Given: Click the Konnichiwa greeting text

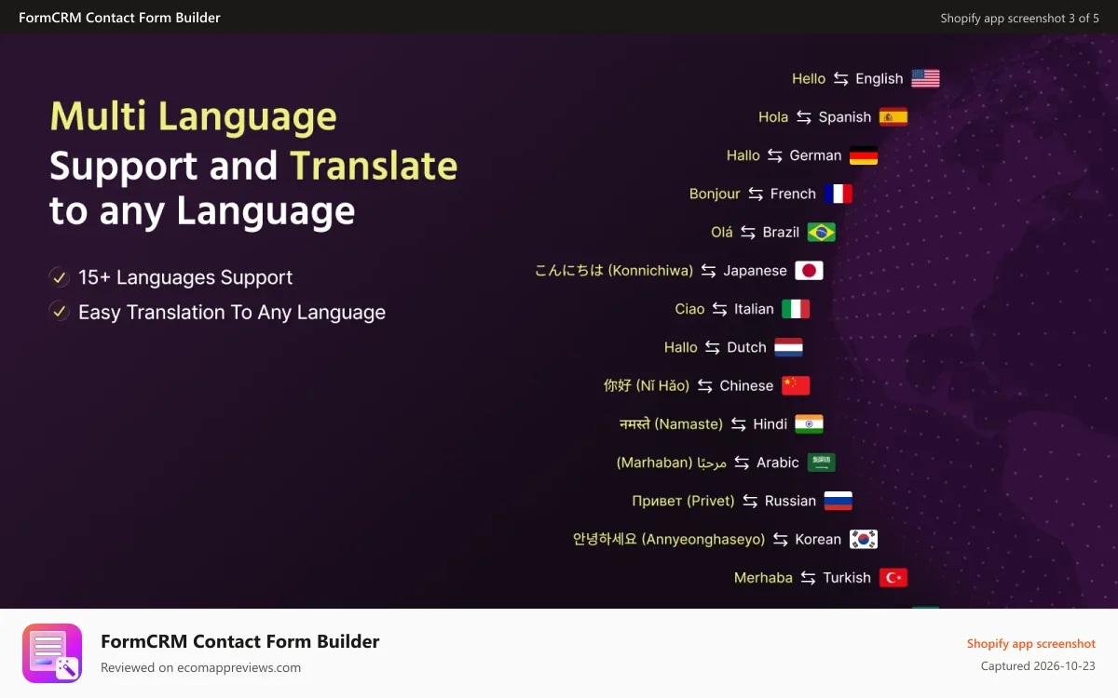Looking at the screenshot, I should [614, 271].
